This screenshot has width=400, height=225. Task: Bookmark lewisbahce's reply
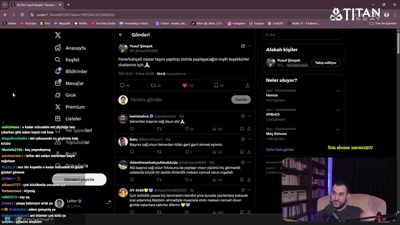[242, 129]
